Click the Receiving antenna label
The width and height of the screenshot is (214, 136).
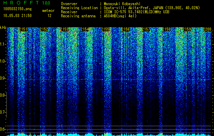tap(78, 16)
